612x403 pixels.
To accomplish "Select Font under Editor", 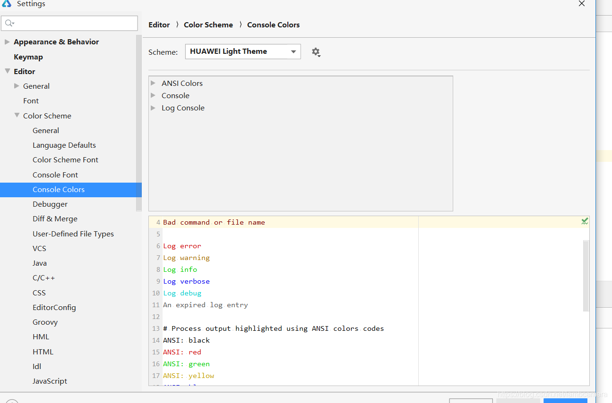I will (31, 101).
